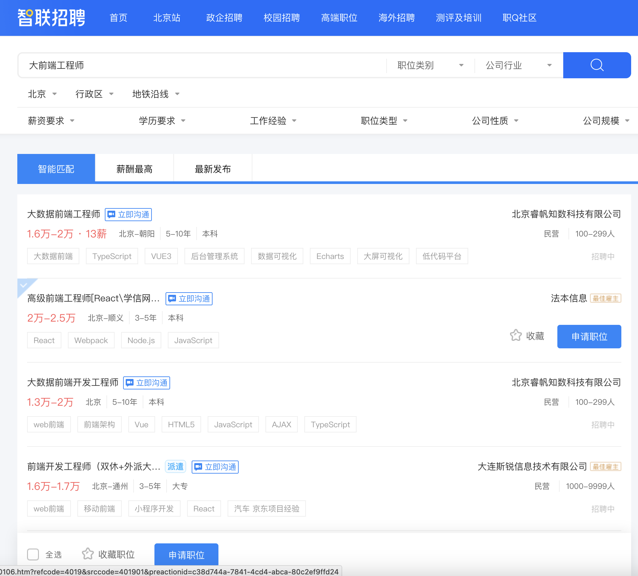Select the 最新发布 sort tab
The image size is (638, 576).
click(x=213, y=169)
